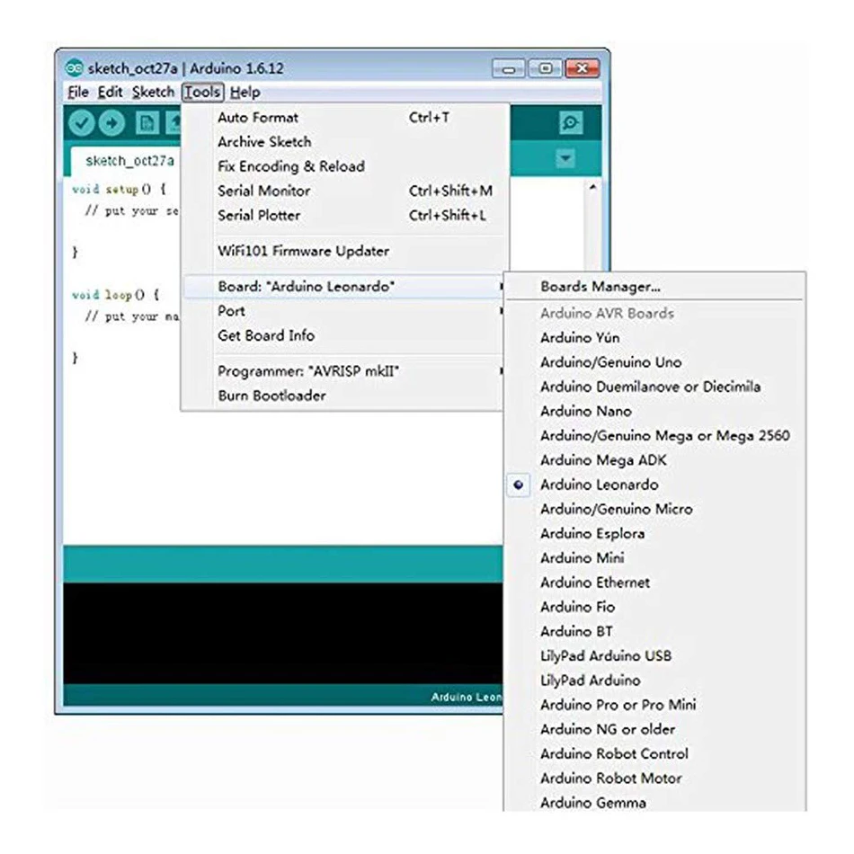Open the File menu
Image resolution: width=854 pixels, height=854 pixels.
point(78,92)
